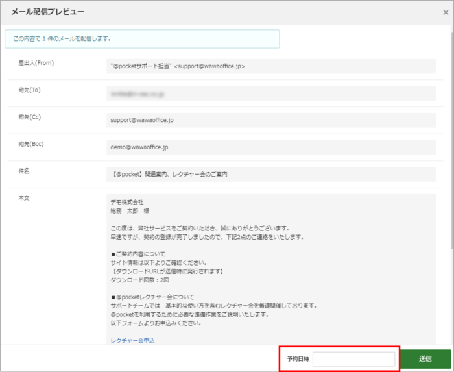Click the ■ご契約内容について heading

[x=138, y=254]
